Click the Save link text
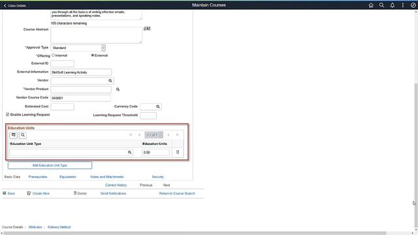Image resolution: width=418 pixels, height=235 pixels. pos(11,193)
